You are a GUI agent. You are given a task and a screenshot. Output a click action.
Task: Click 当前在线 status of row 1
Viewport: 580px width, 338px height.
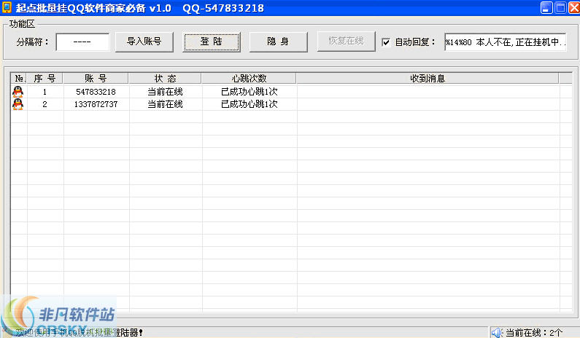point(166,92)
